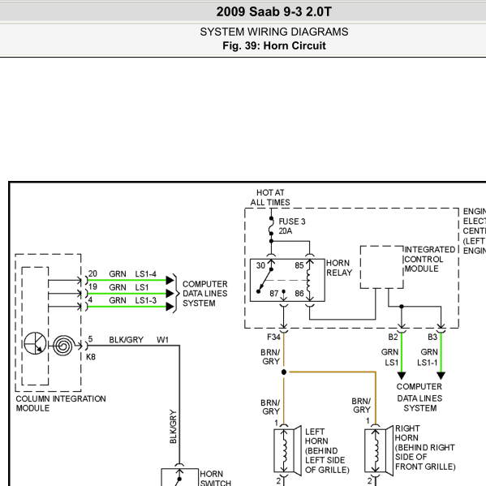Screen dimensions: 486x486
Task: Click the green LS1-3 wire arrowhead
Action: 170,307
